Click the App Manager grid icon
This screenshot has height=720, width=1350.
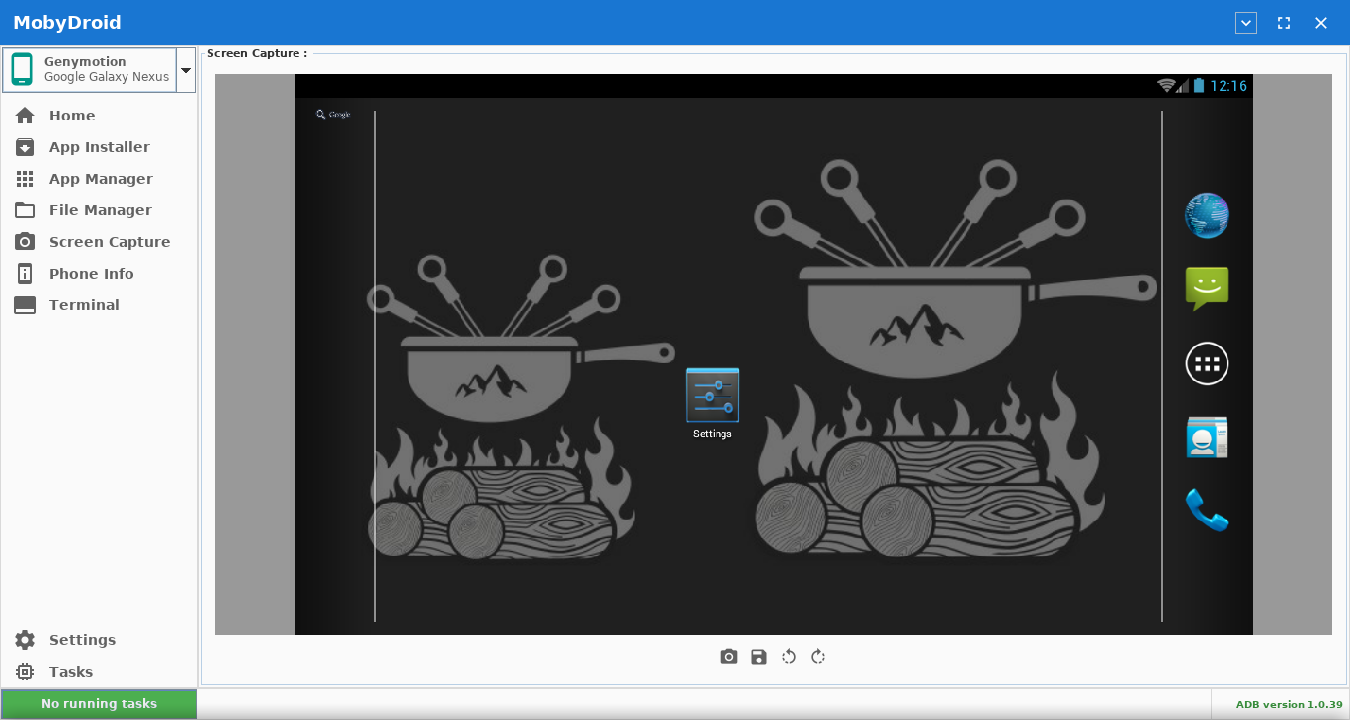25,179
